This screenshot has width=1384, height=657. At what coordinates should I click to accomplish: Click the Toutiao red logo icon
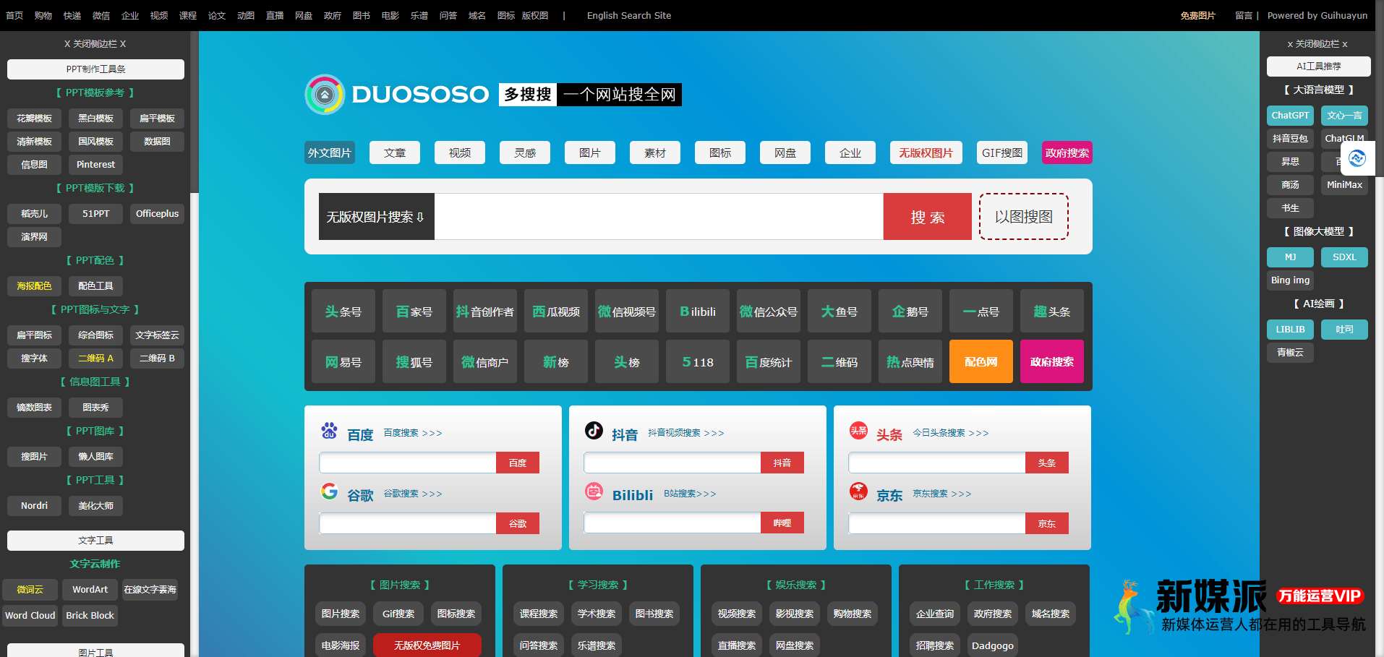(858, 430)
